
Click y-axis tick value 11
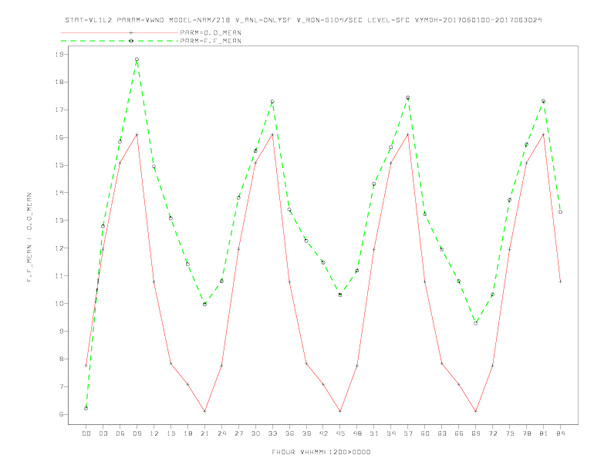[59, 276]
